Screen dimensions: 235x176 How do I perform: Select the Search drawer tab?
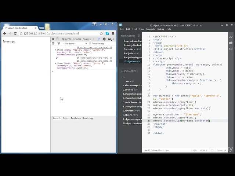(x=66, y=118)
